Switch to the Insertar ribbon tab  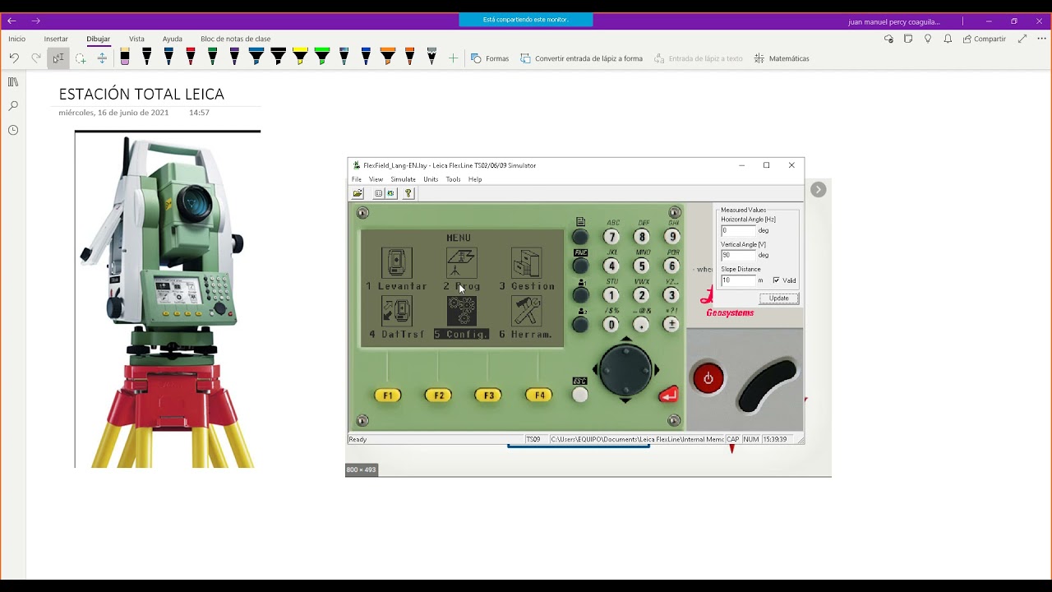coord(56,39)
